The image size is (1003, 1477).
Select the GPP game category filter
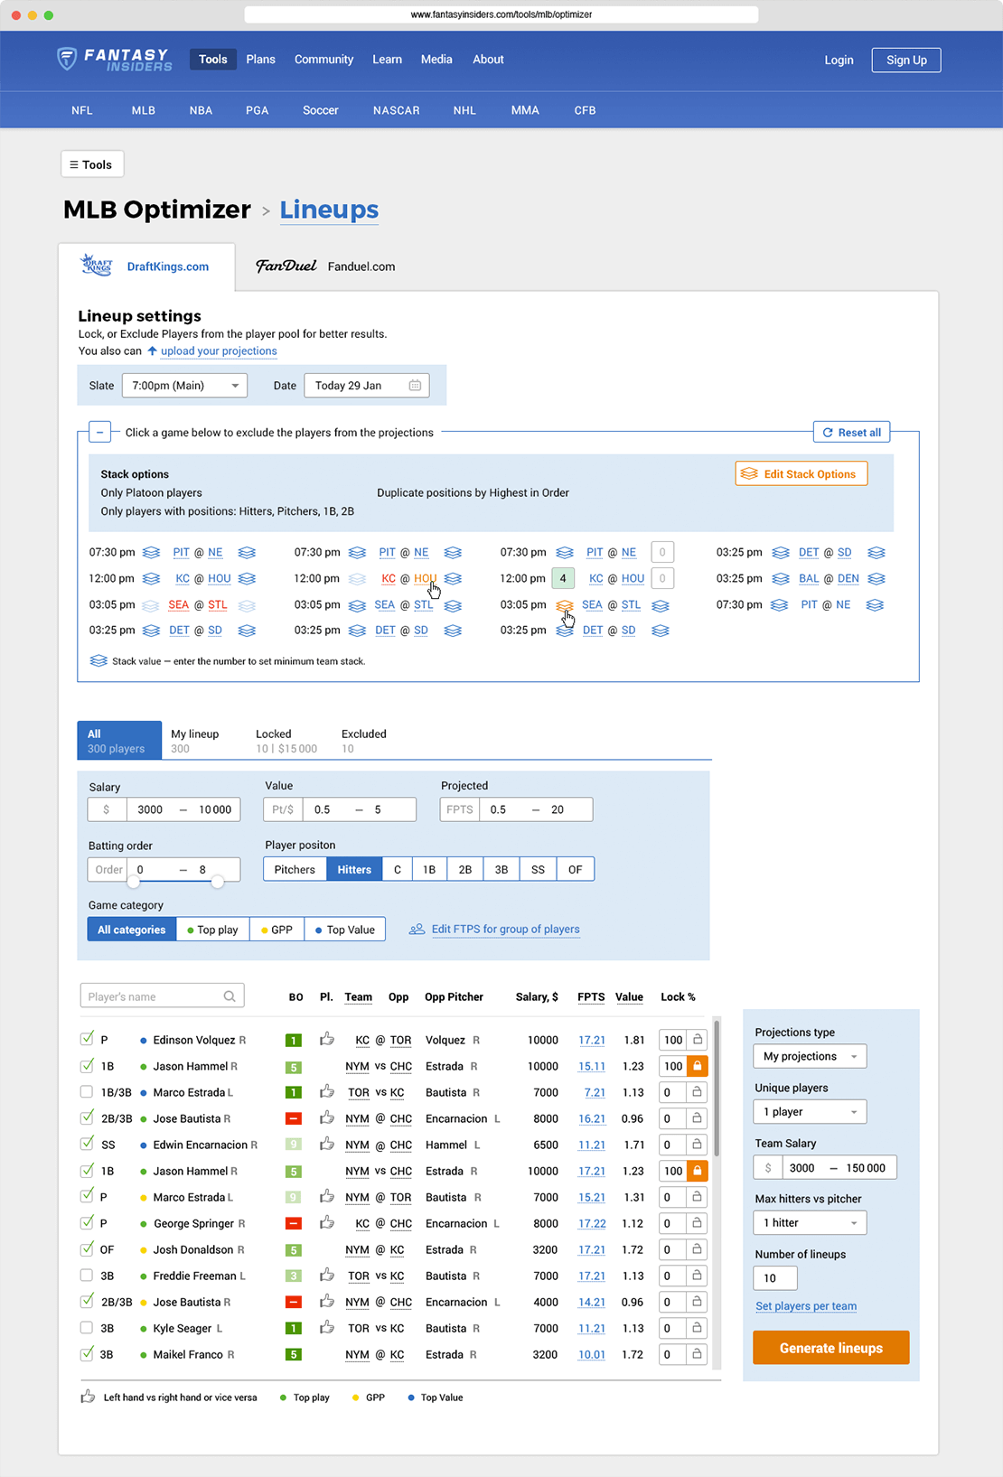[x=277, y=930]
